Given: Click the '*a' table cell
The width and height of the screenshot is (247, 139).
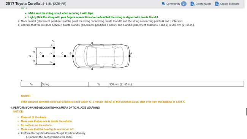Looking at the screenshot, I should [31, 84].
